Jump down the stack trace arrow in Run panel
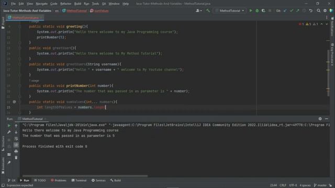Screen dimensions: 335x188 pos(16,132)
